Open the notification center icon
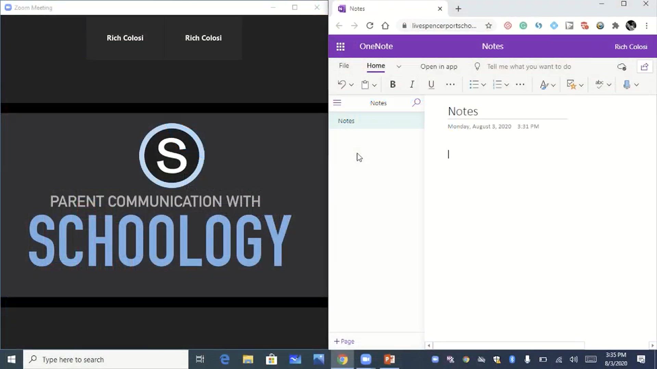The width and height of the screenshot is (657, 369). (x=641, y=359)
